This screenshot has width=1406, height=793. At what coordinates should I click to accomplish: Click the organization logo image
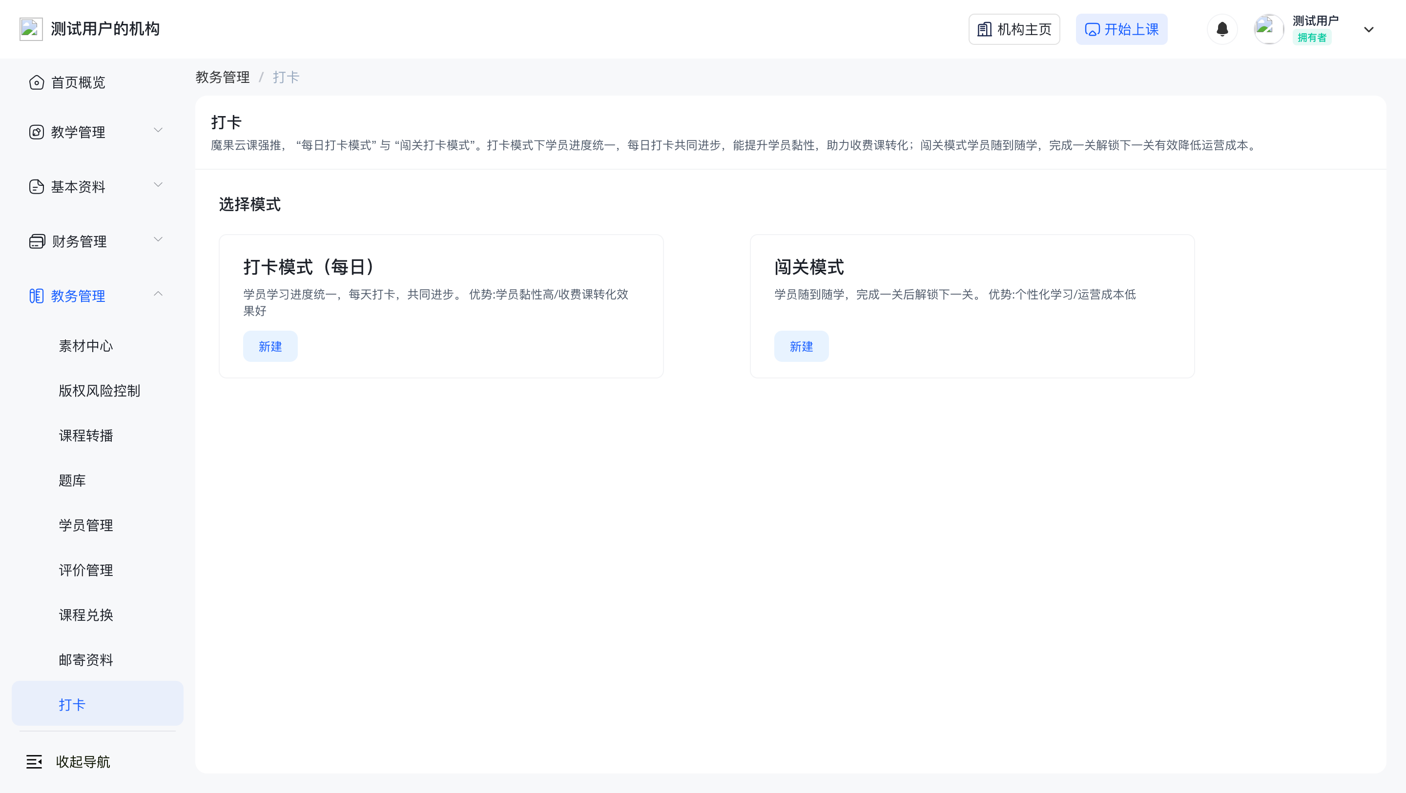pos(31,29)
